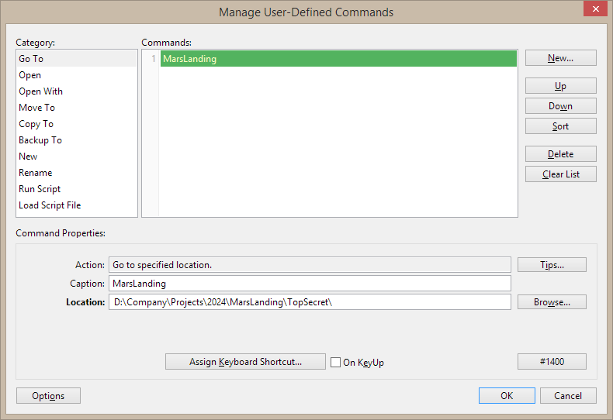Toggle the On KeyUp checkbox
The image size is (613, 420).
336,362
